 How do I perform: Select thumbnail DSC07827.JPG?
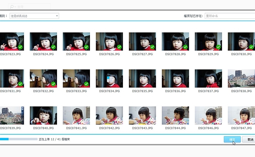point(142,42)
